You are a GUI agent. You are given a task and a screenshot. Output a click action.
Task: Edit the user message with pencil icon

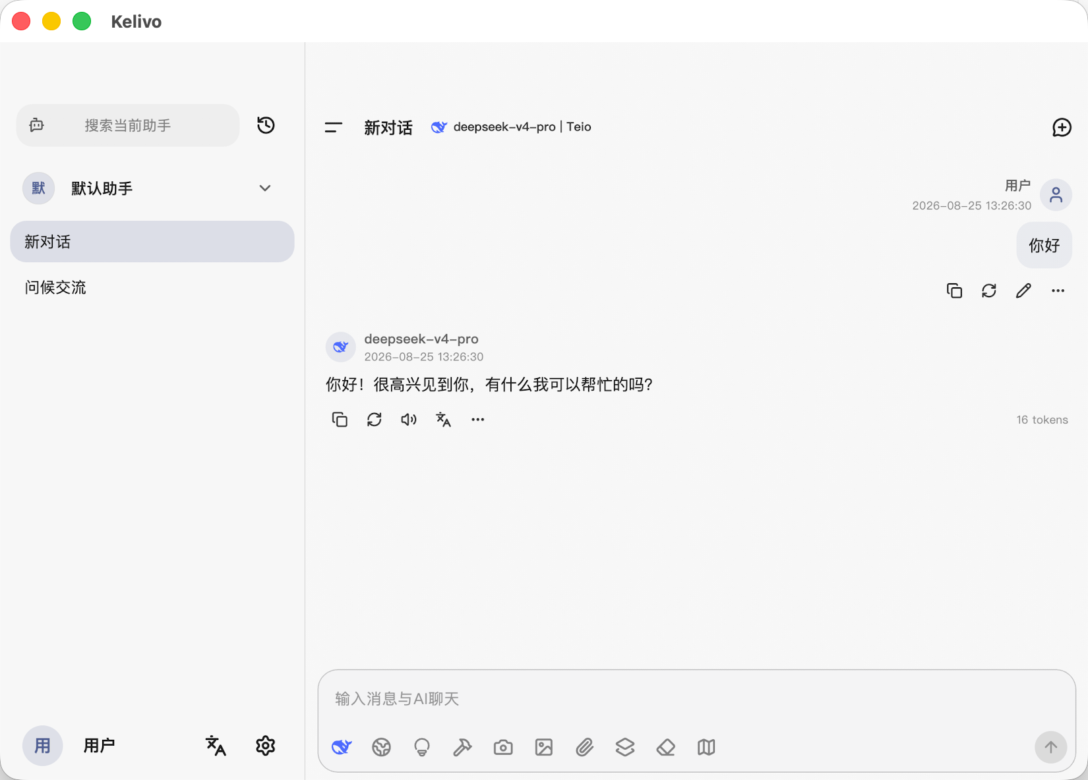1023,291
